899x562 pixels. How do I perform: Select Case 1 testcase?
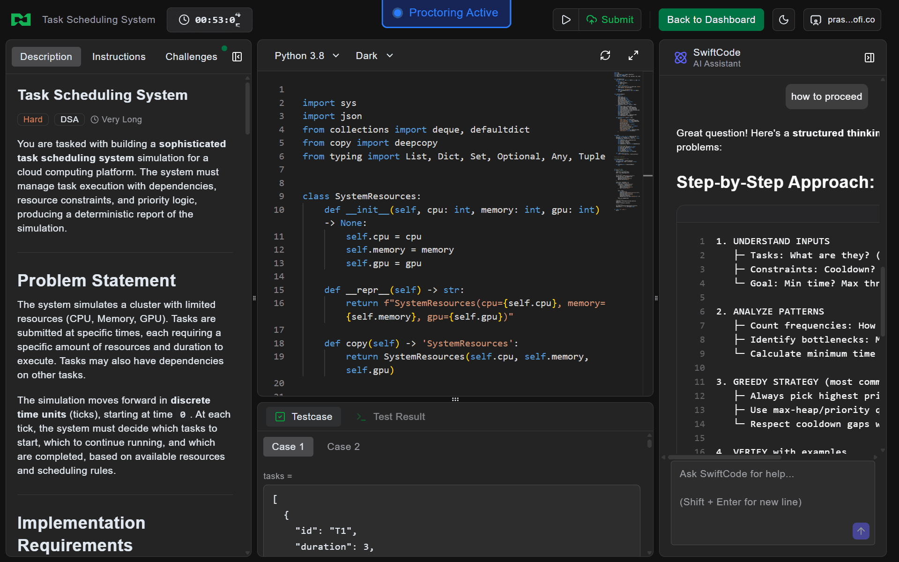click(x=288, y=447)
